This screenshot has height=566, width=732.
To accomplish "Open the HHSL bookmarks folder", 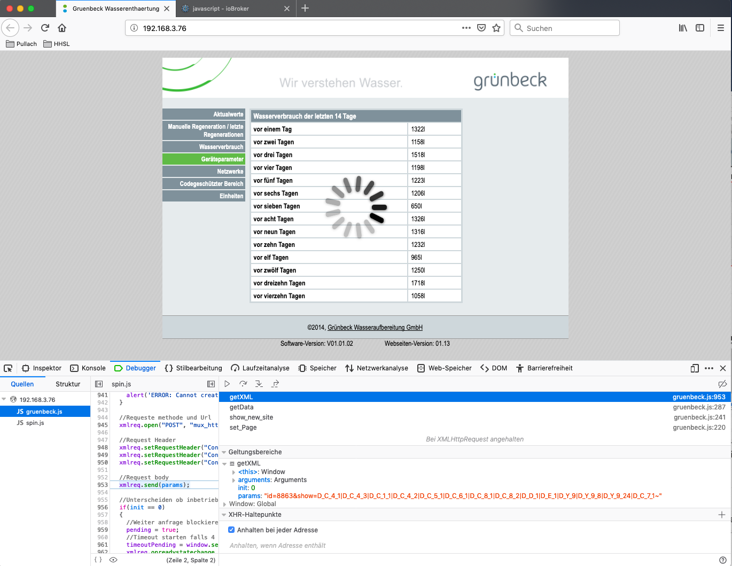I will [57, 44].
